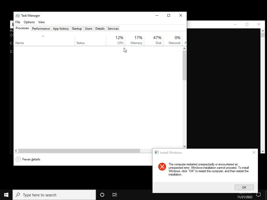Close the Task Manager window

coord(181,15)
